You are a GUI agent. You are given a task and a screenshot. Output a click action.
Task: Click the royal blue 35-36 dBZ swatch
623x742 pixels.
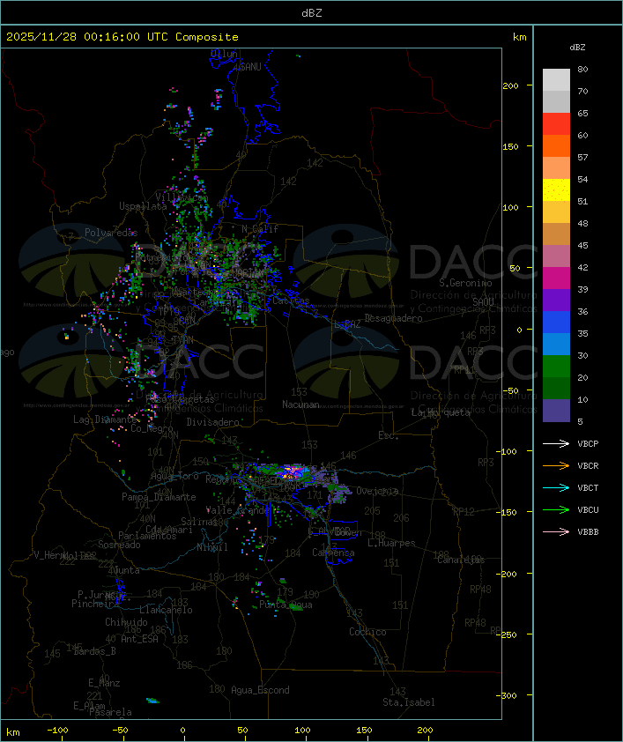click(x=556, y=322)
